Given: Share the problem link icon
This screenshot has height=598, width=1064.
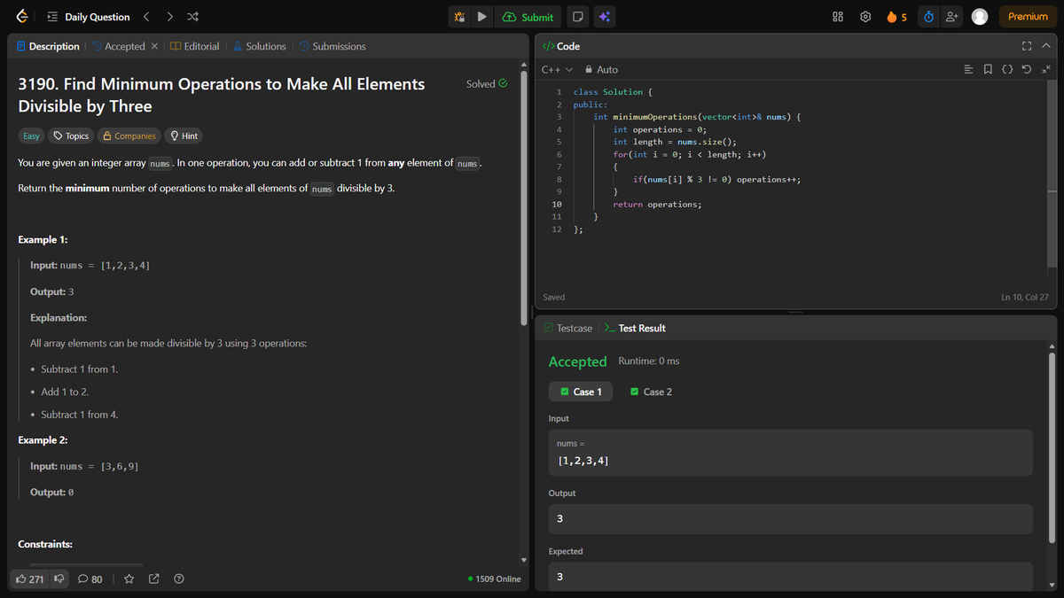Looking at the screenshot, I should [154, 579].
